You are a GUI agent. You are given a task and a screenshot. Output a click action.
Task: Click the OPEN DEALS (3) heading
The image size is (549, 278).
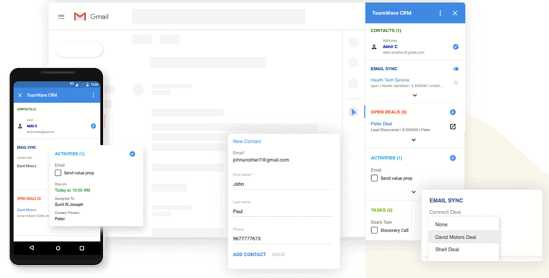388,112
